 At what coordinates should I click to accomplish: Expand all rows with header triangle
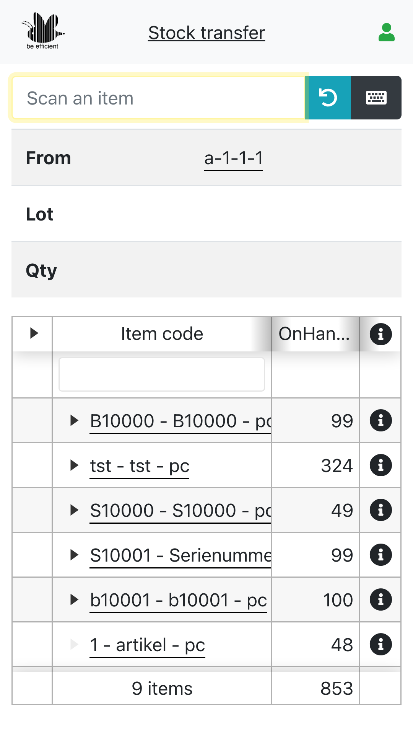tap(34, 333)
